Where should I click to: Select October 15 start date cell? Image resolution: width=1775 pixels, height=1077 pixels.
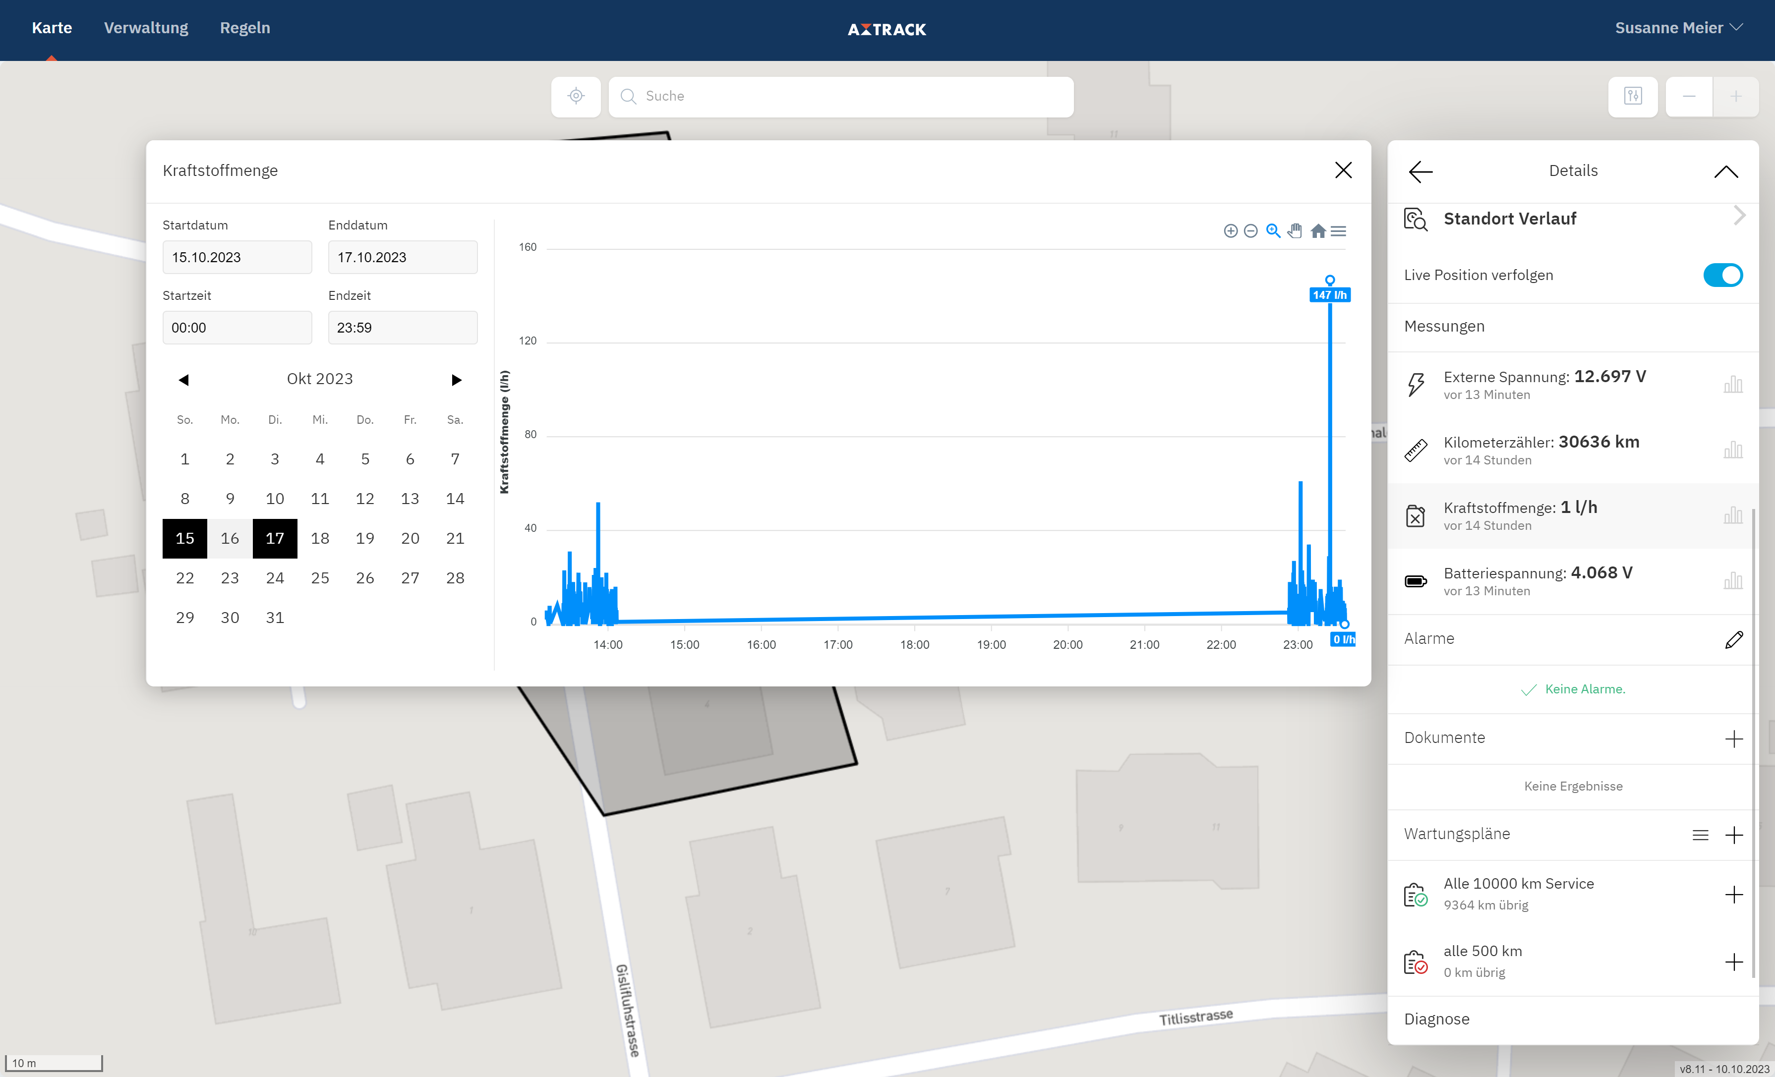coord(184,538)
